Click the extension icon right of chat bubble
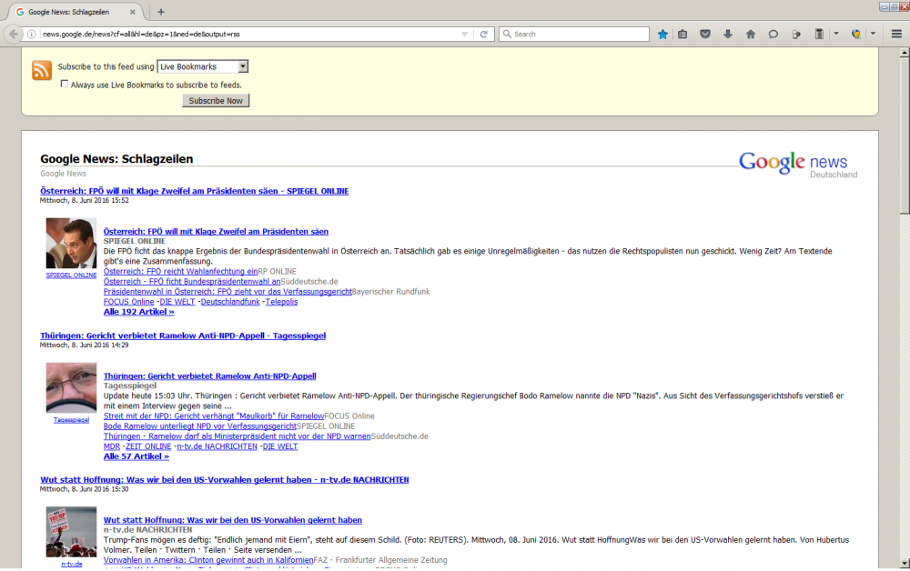Image resolution: width=910 pixels, height=571 pixels. [x=796, y=35]
